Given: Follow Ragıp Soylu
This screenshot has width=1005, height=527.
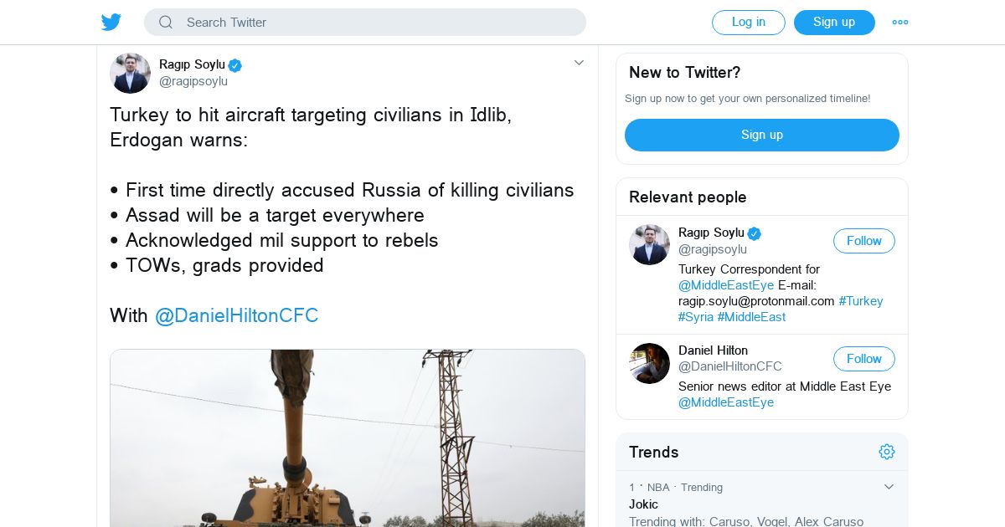Looking at the screenshot, I should tap(863, 241).
